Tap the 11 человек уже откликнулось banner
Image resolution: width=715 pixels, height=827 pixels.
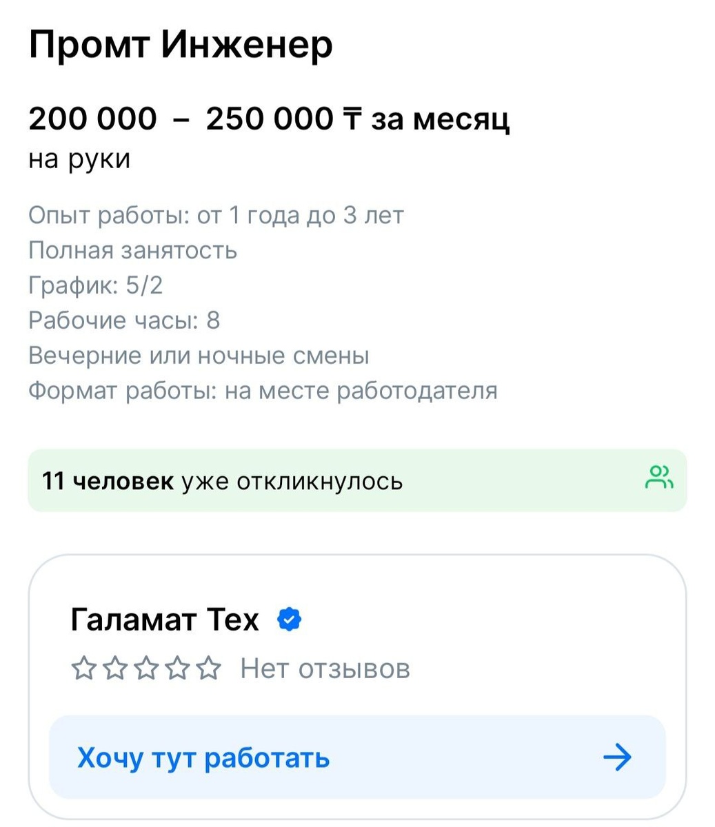357,480
